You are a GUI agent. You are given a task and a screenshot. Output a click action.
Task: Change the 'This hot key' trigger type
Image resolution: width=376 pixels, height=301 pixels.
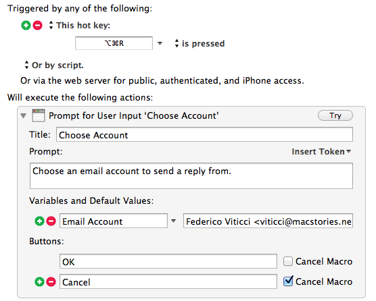[x=51, y=25]
